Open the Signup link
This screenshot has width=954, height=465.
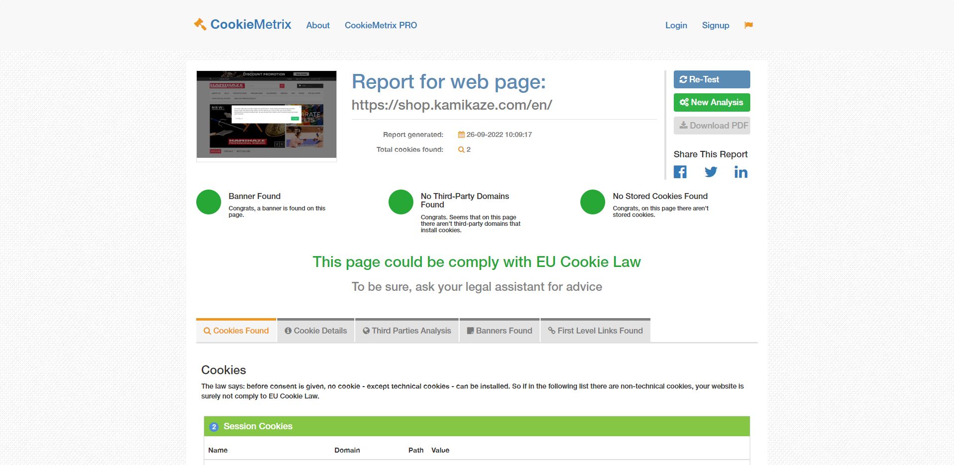715,25
